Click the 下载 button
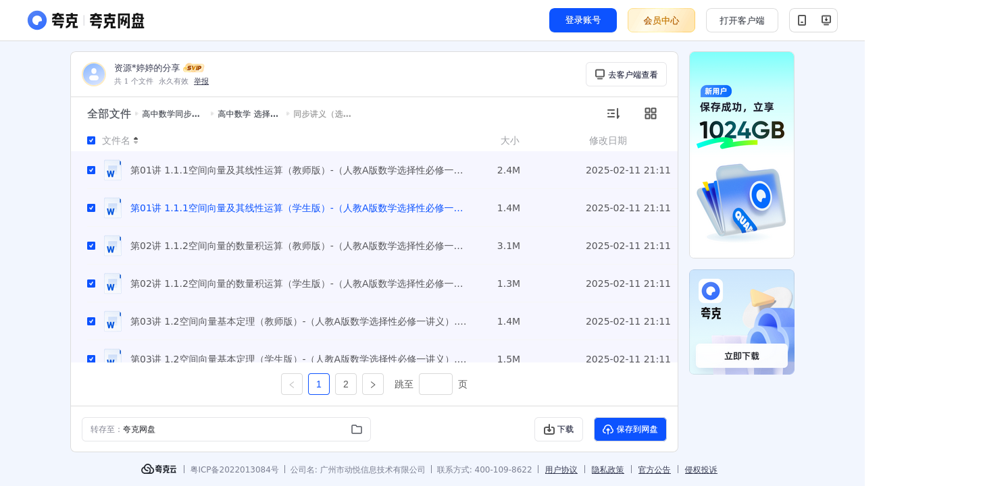The image size is (981, 486). [559, 429]
